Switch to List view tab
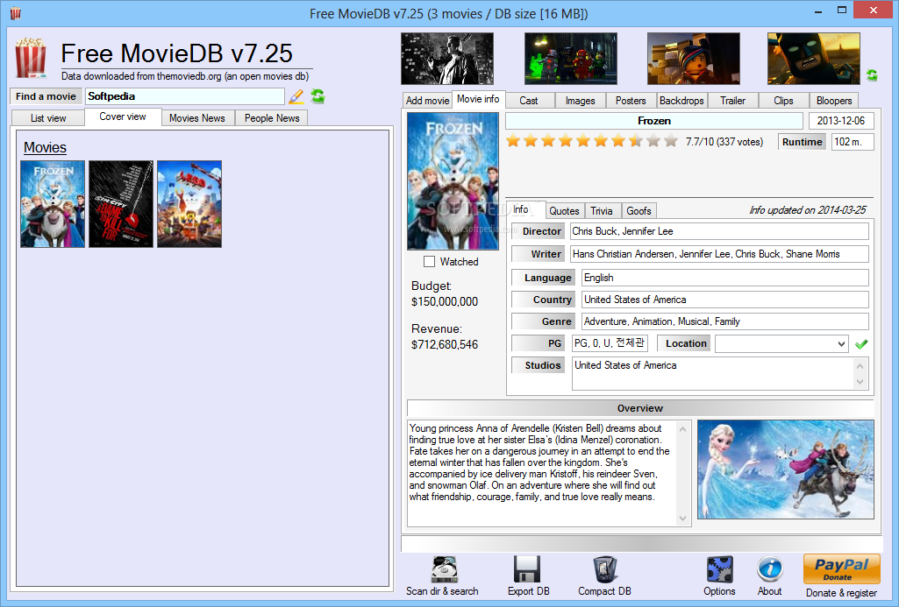 coord(48,118)
